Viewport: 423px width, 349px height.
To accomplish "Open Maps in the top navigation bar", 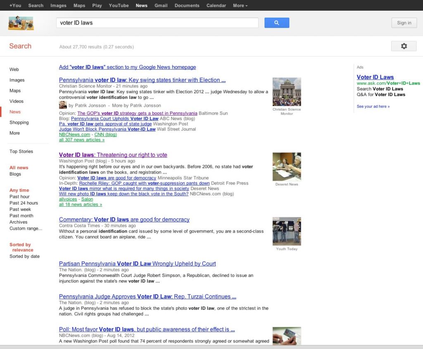I will coord(79,5).
